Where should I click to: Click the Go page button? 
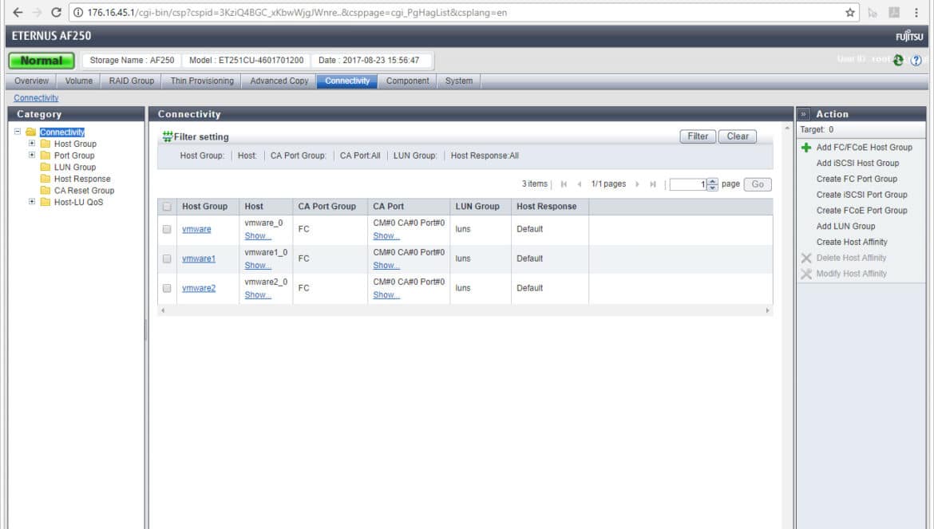[x=758, y=184]
